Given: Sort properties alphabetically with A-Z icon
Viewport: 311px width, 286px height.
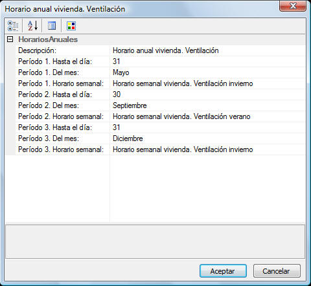Looking at the screenshot, I should pos(32,26).
